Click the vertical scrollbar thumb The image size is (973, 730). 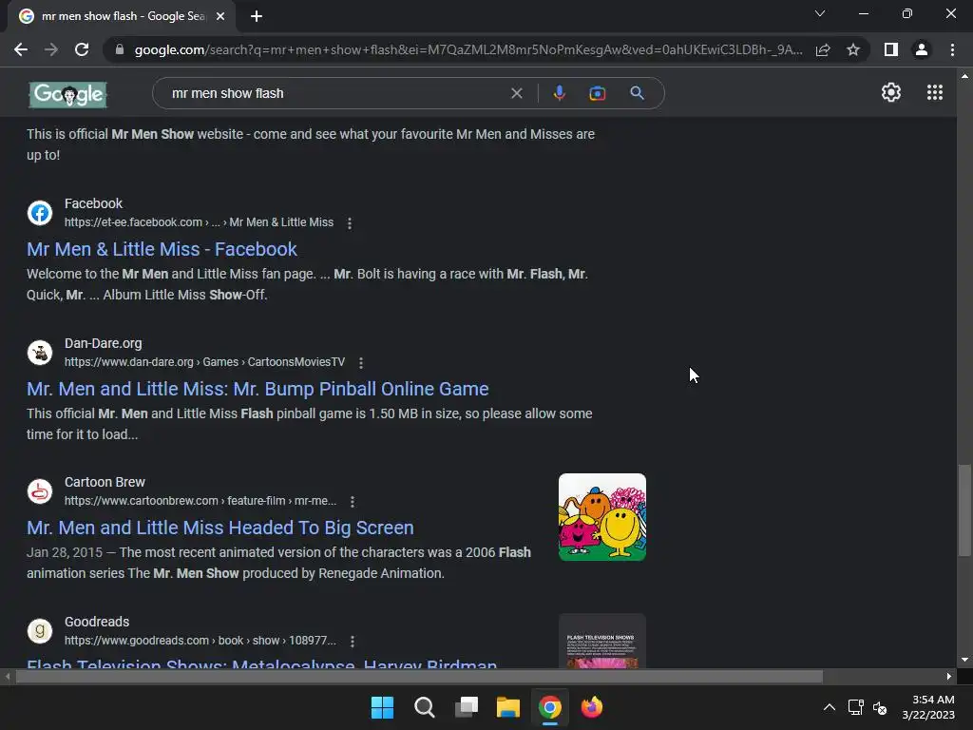[x=964, y=510]
